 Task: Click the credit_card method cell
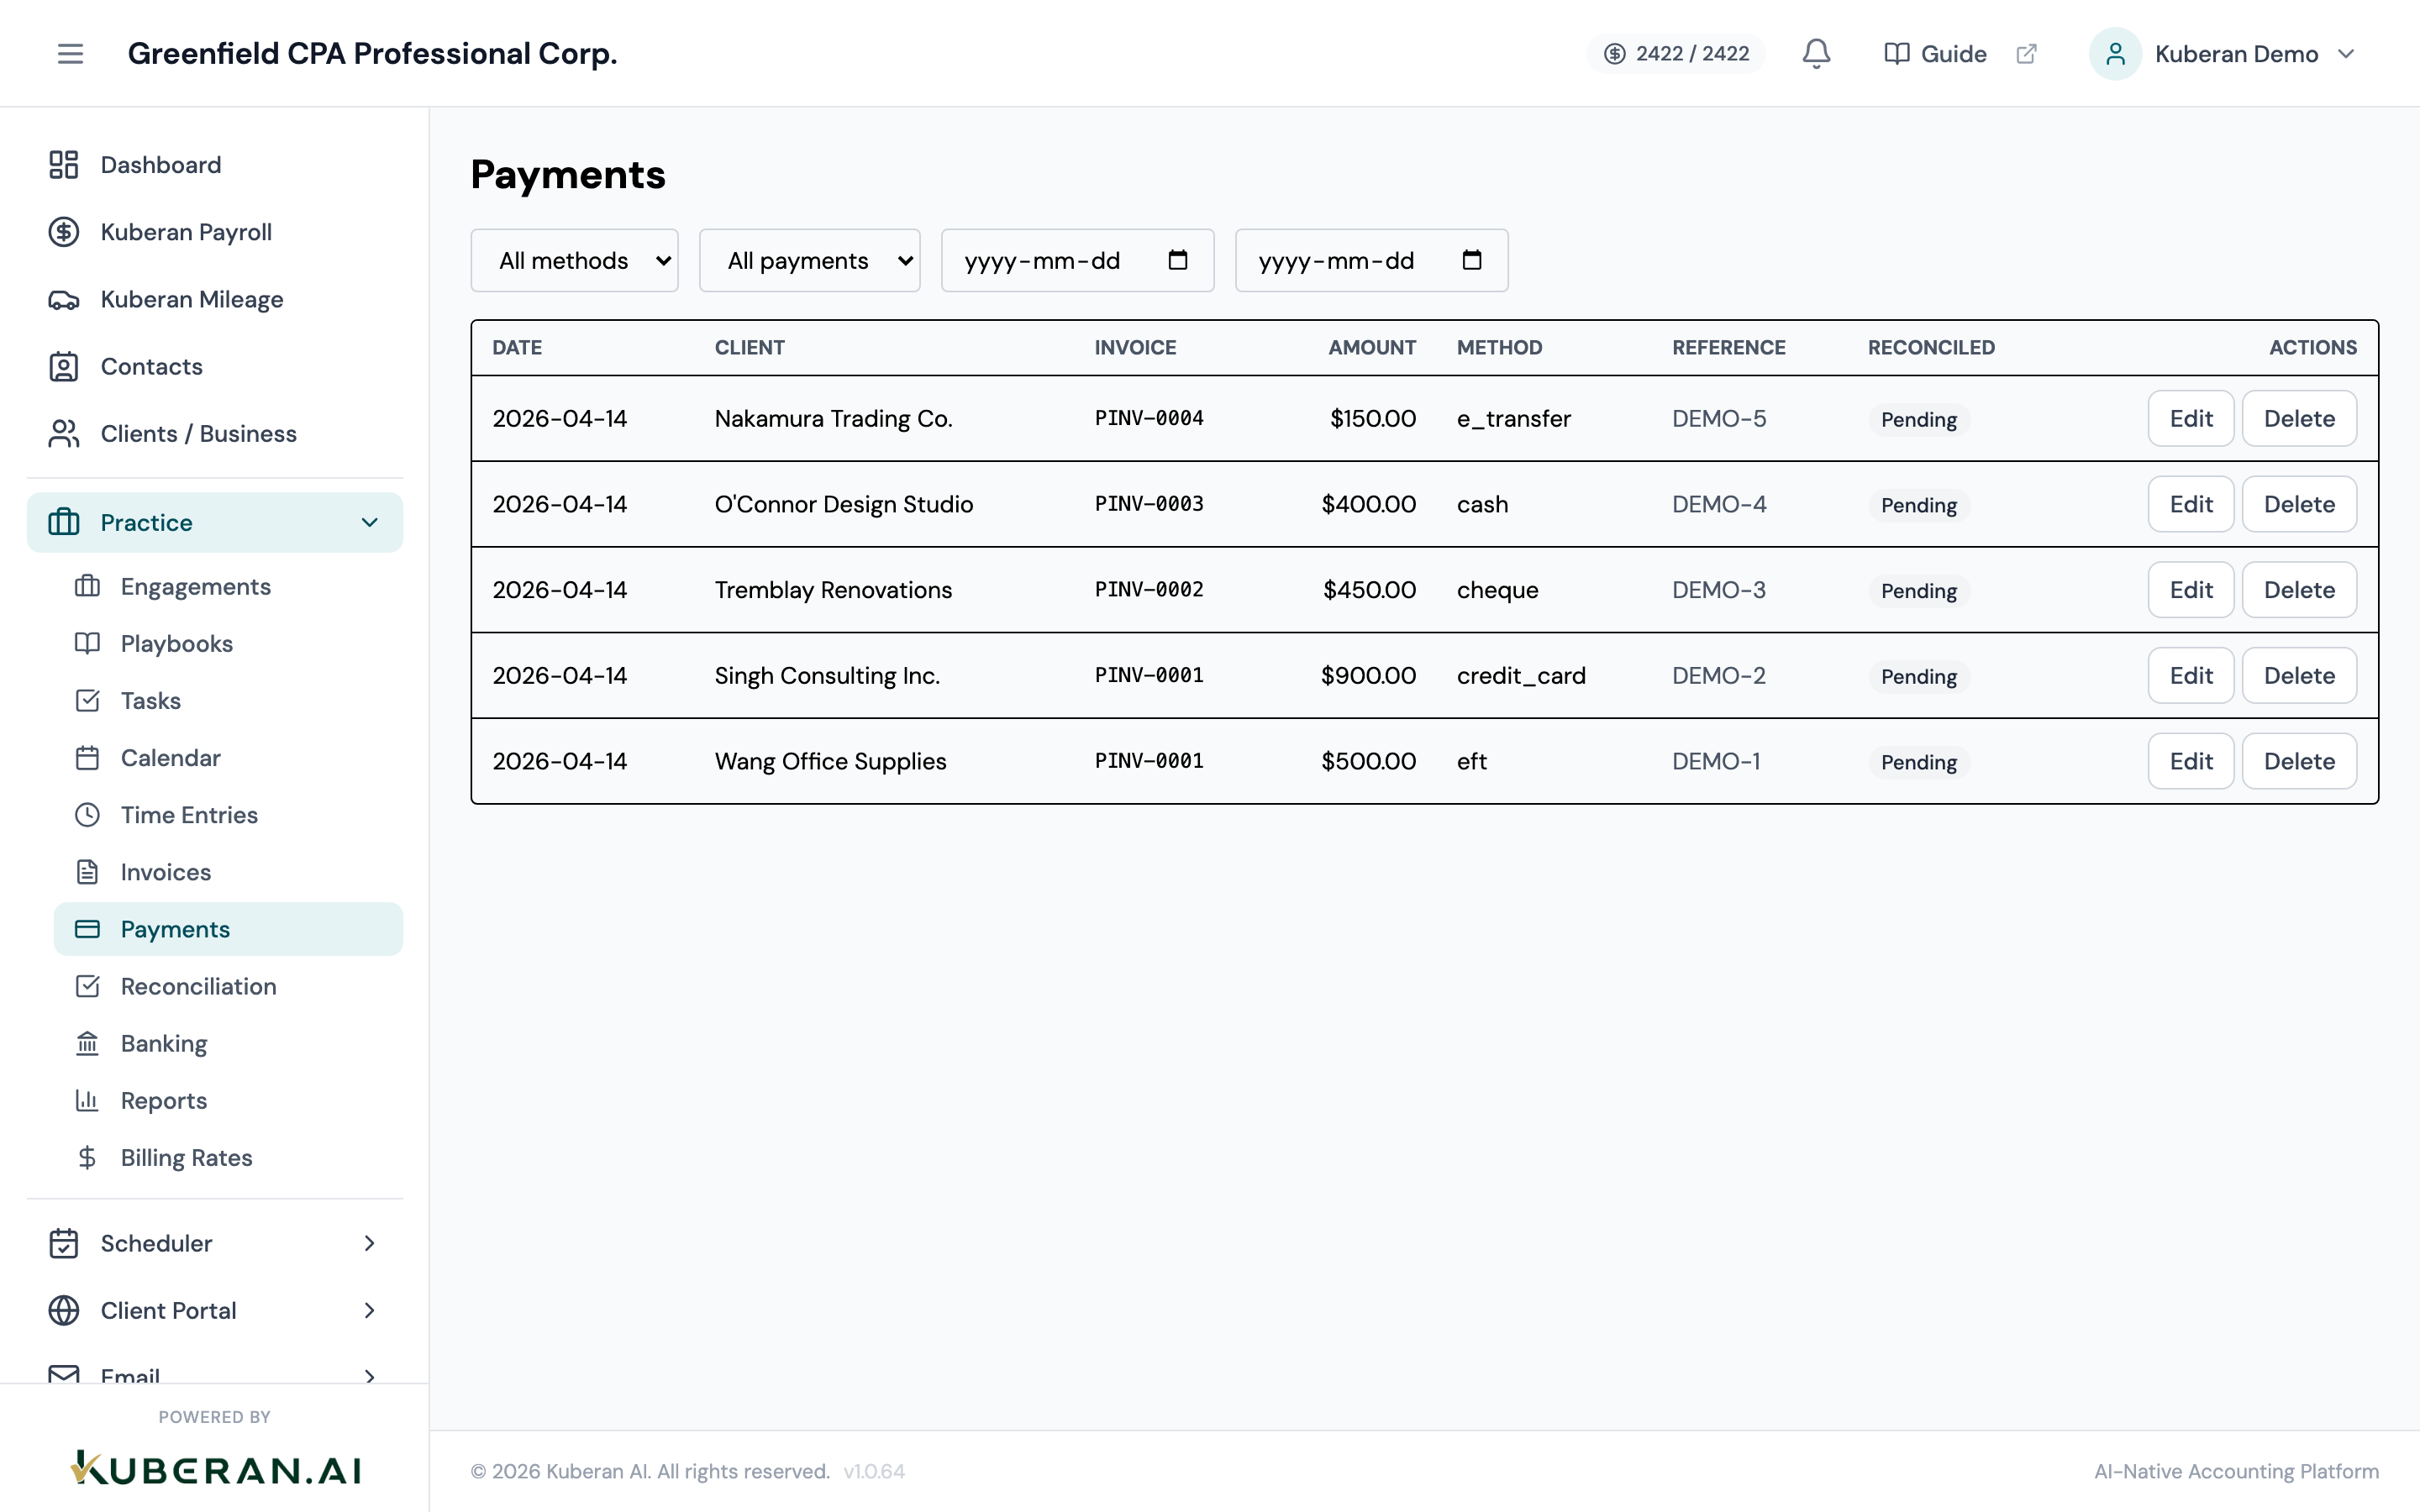pos(1521,676)
